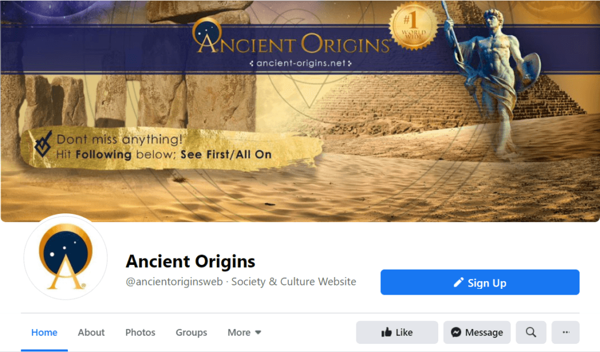Open the Ancient Origins profile picture

point(66,257)
